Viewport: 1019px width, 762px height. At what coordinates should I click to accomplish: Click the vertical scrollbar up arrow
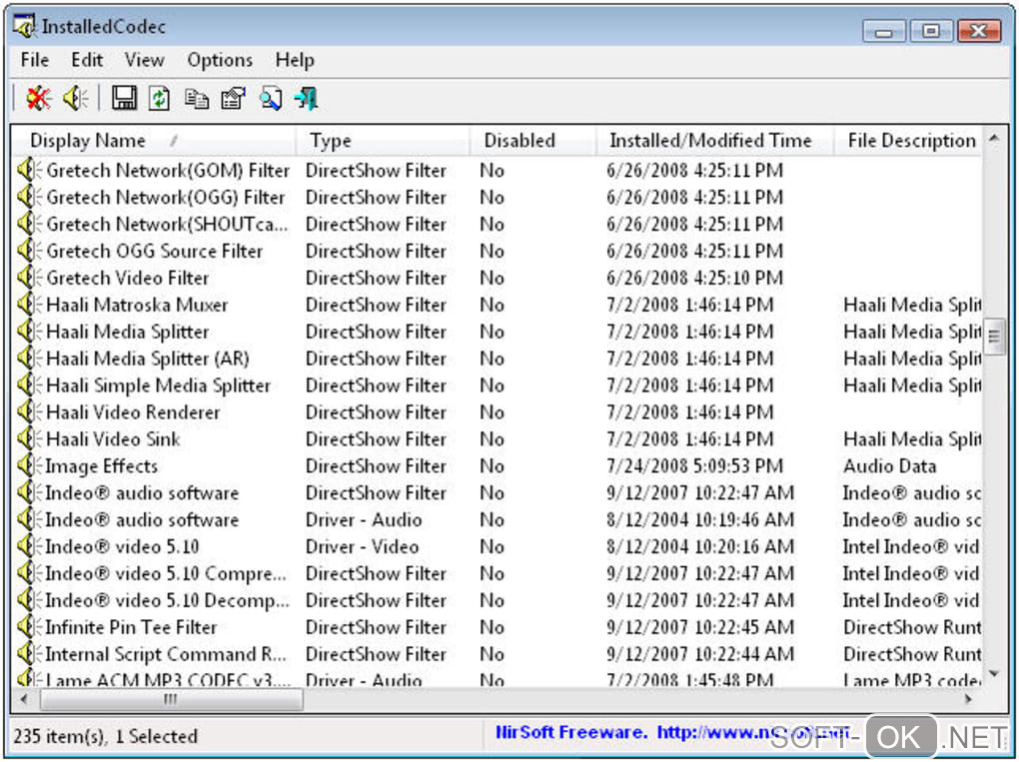[994, 139]
